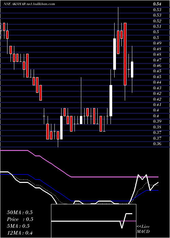170x238 pixels.
Task: Click the 0.39 price axis label
Action: point(157,121)
